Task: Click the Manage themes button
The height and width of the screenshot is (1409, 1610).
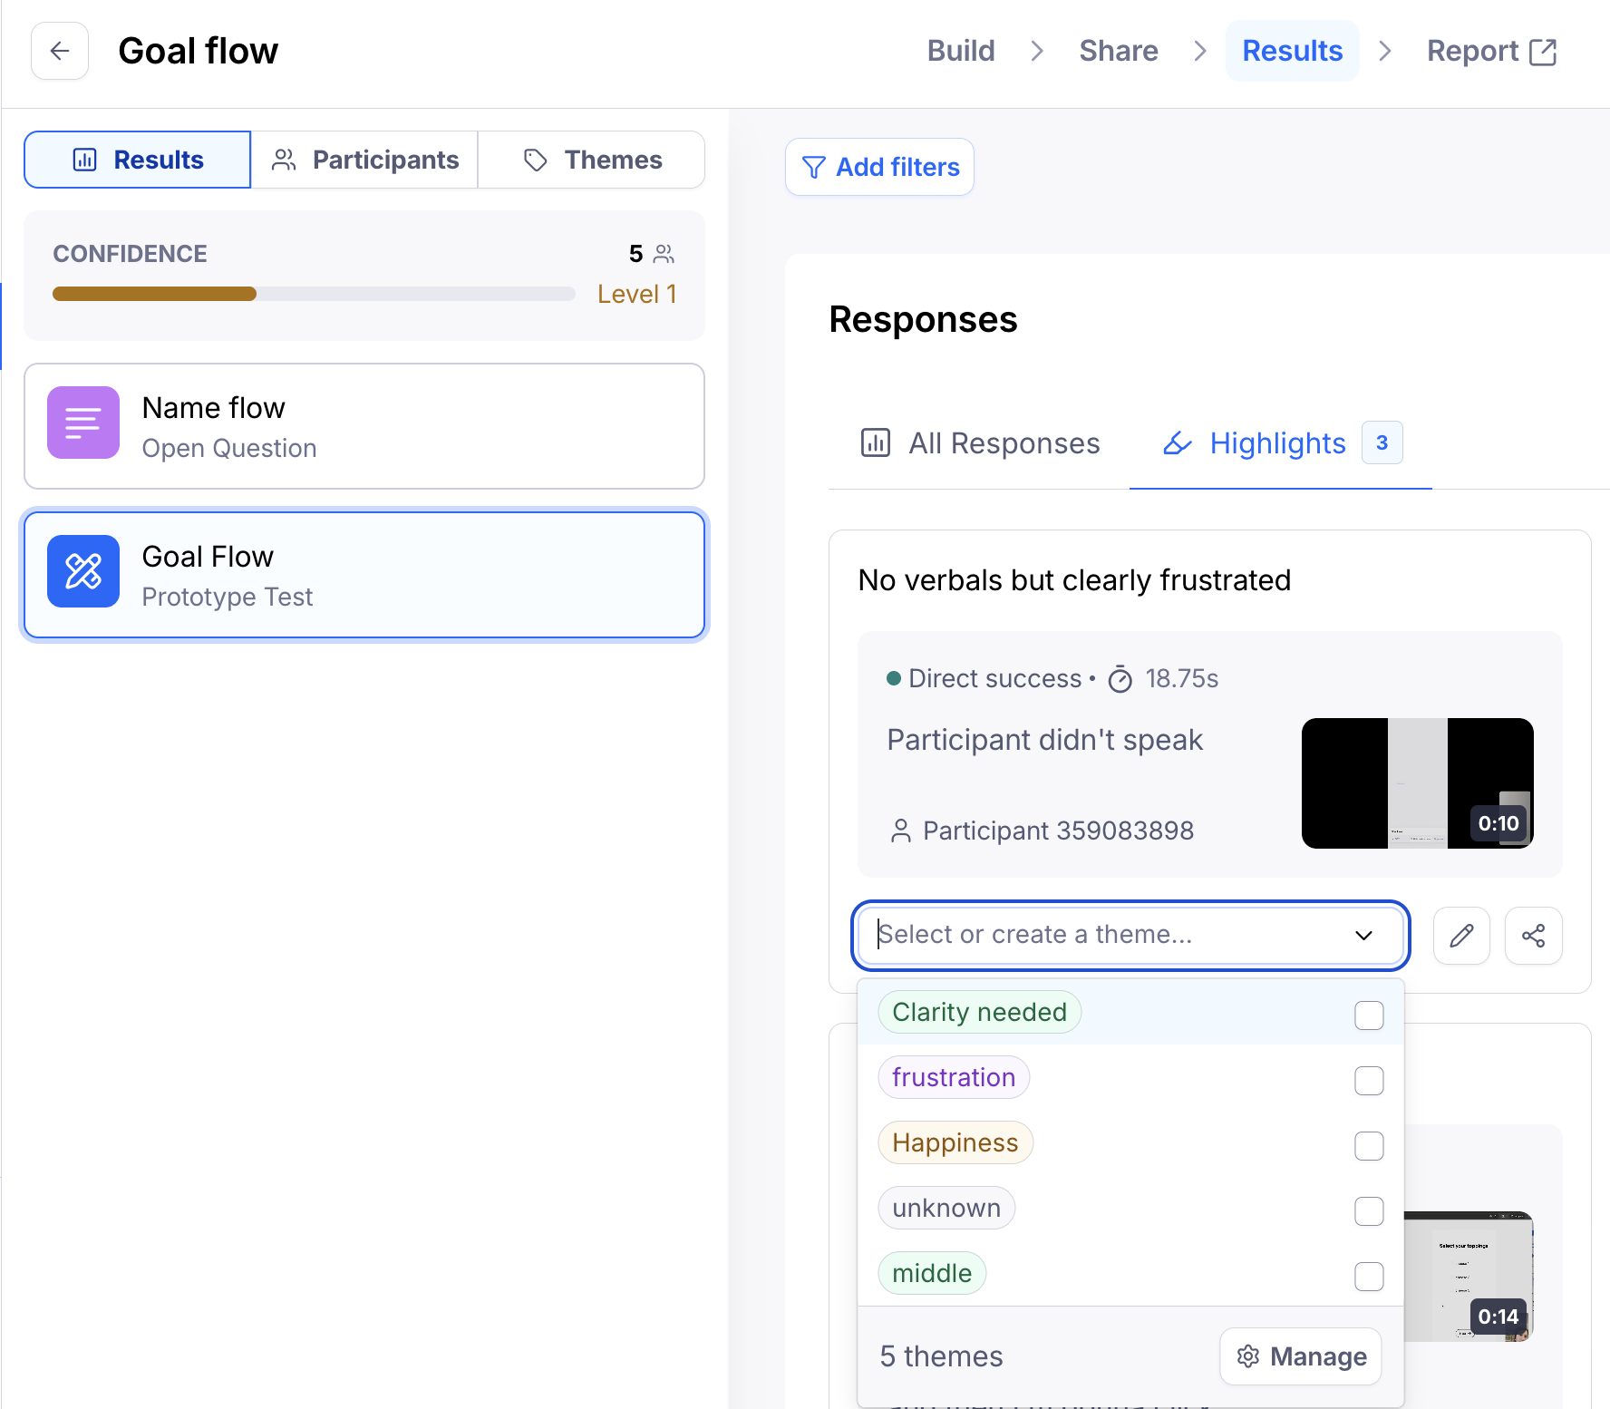Action: click(1300, 1356)
